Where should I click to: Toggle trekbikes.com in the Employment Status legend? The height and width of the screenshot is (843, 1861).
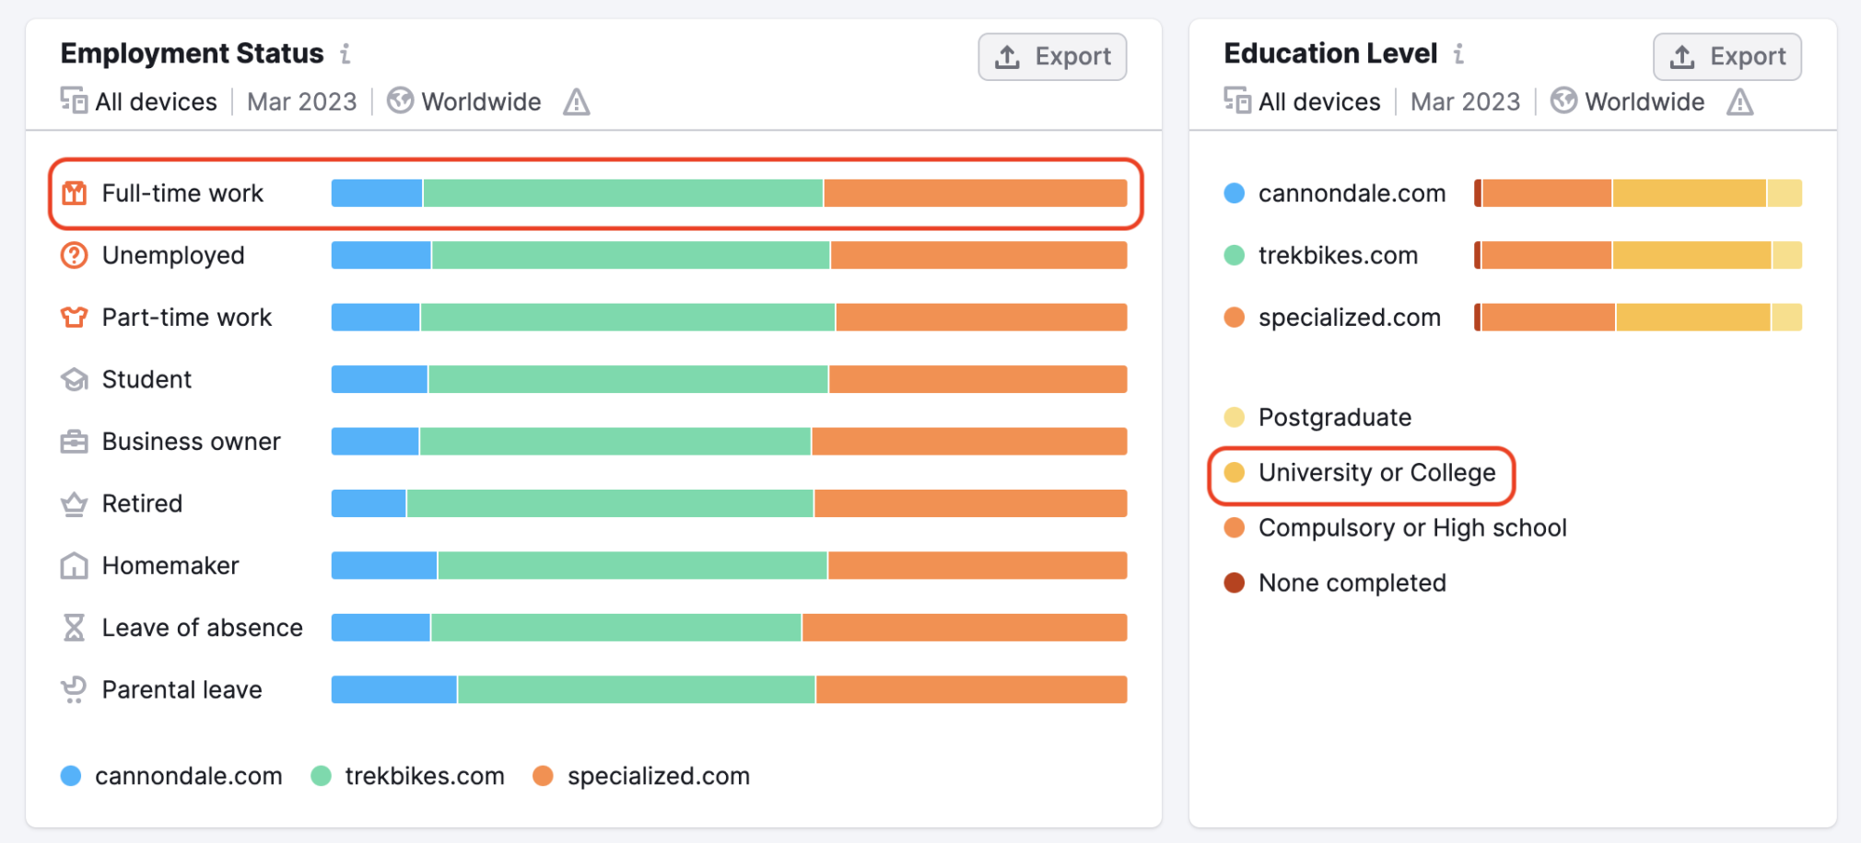coord(409,776)
